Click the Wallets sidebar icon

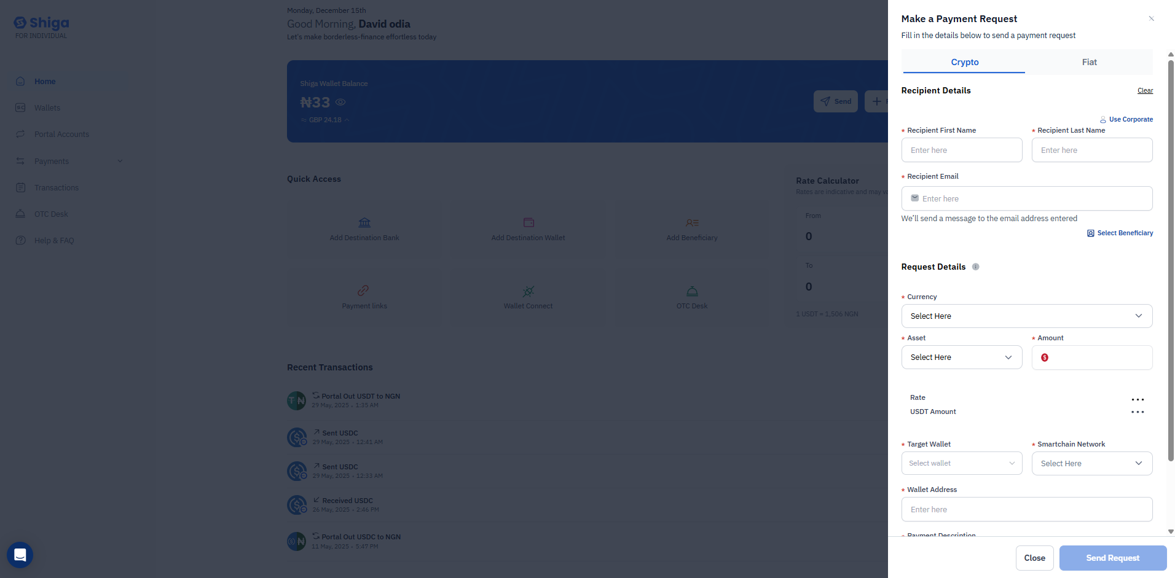click(x=20, y=107)
